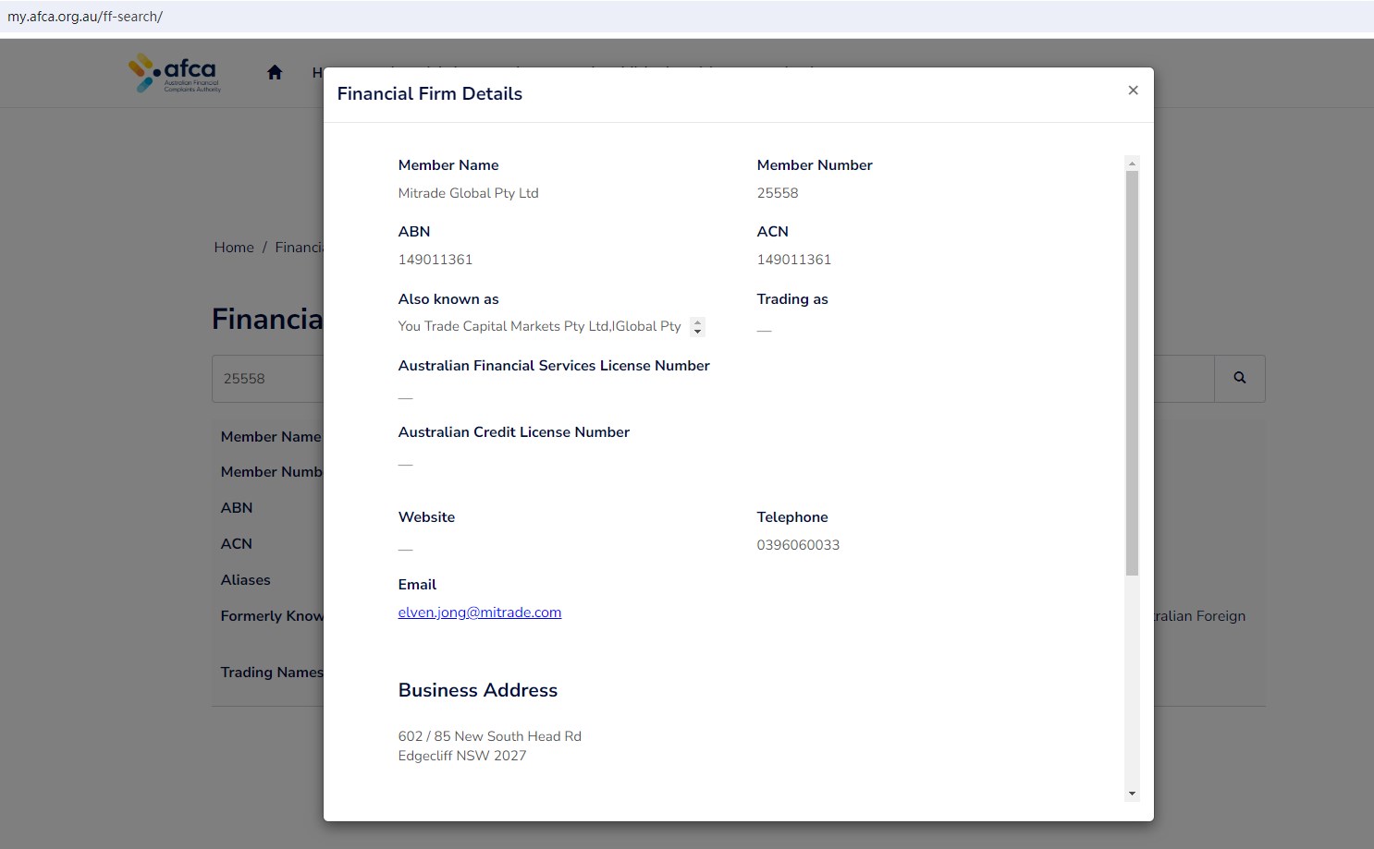Image resolution: width=1374 pixels, height=849 pixels.
Task: Click the Financial Firm Details title
Action: point(430,93)
